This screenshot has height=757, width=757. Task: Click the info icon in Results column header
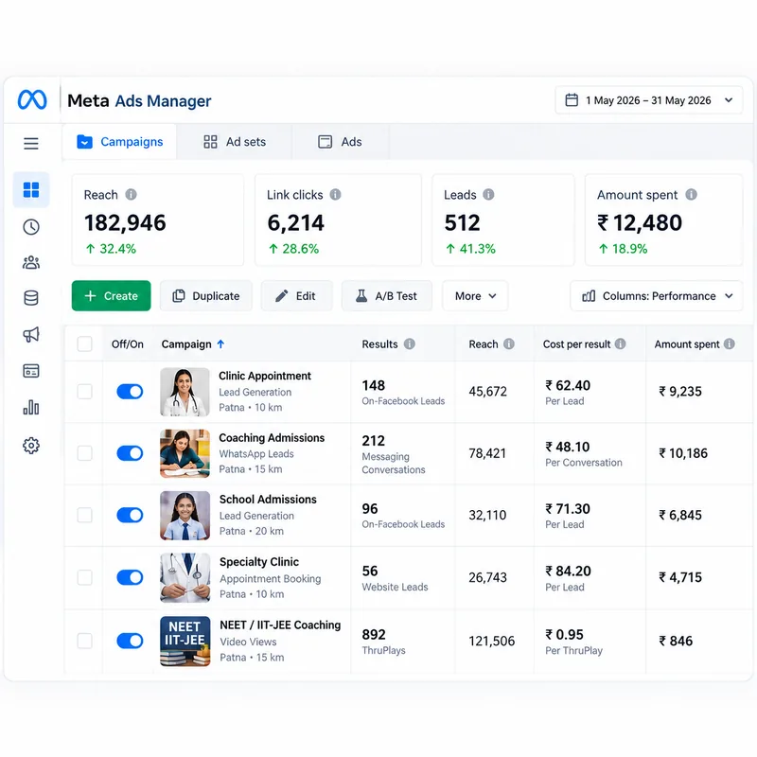[x=410, y=343]
